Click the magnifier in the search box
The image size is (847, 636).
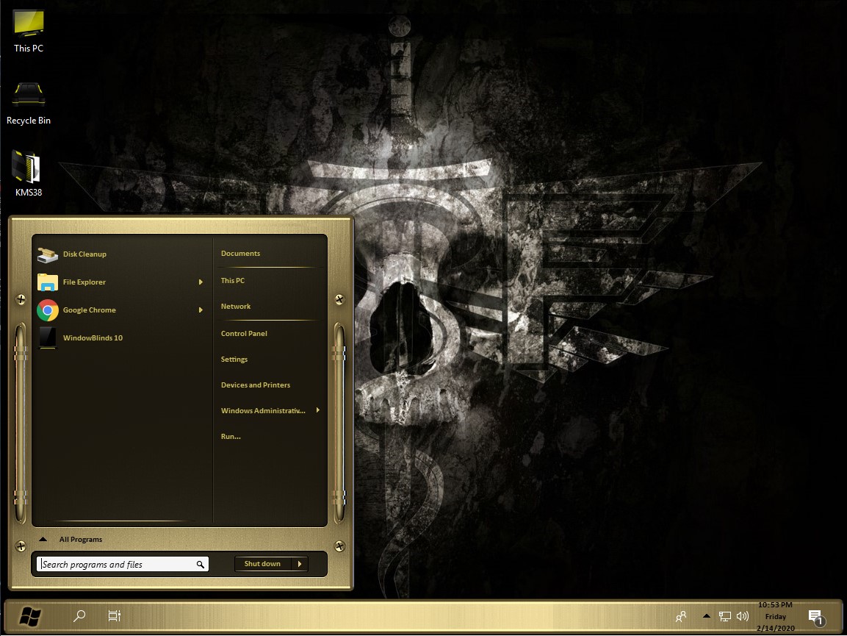coord(201,565)
